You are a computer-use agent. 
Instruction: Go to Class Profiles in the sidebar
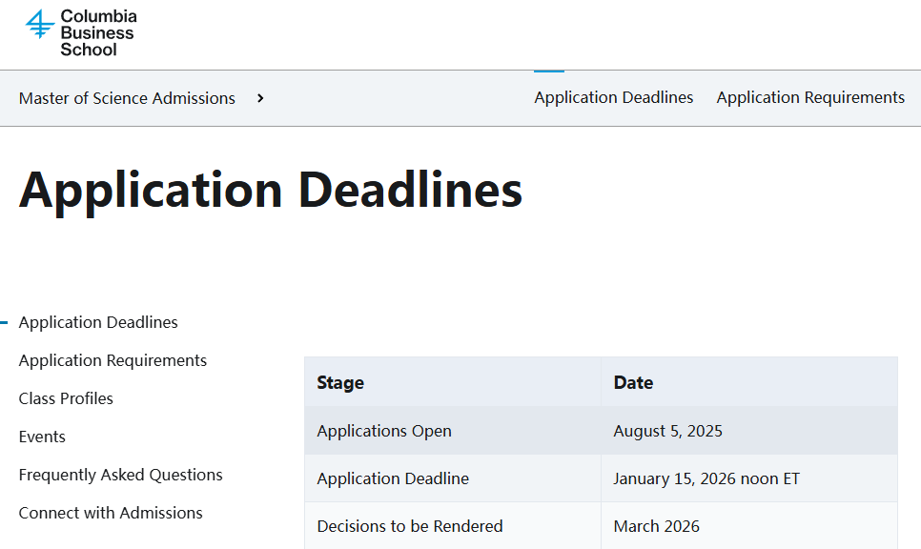(66, 398)
